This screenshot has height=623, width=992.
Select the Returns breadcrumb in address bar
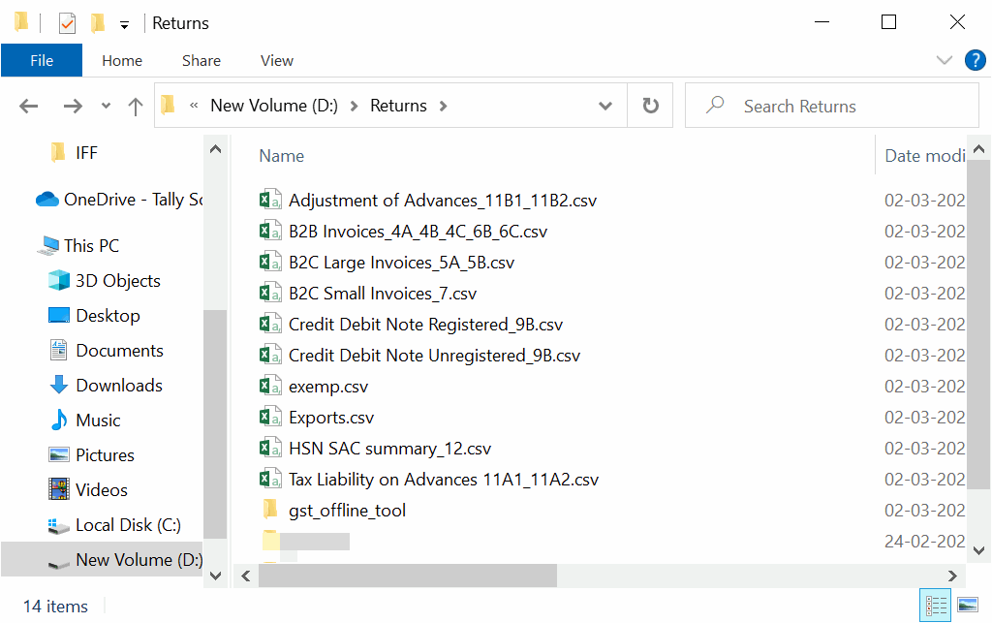[398, 106]
